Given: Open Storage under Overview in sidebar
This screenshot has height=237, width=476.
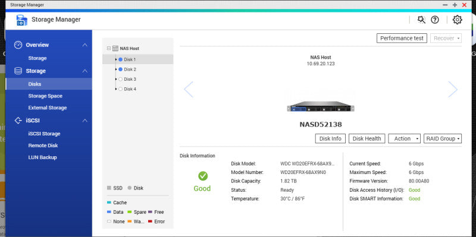Looking at the screenshot, I should 37,58.
